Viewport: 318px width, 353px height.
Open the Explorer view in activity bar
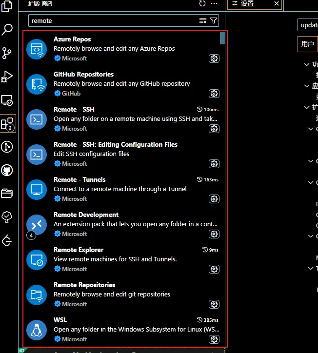pos(7,6)
